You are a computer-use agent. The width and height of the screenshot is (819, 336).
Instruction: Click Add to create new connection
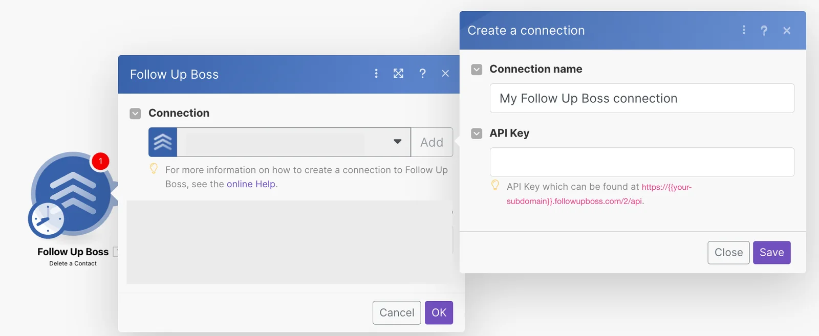432,142
